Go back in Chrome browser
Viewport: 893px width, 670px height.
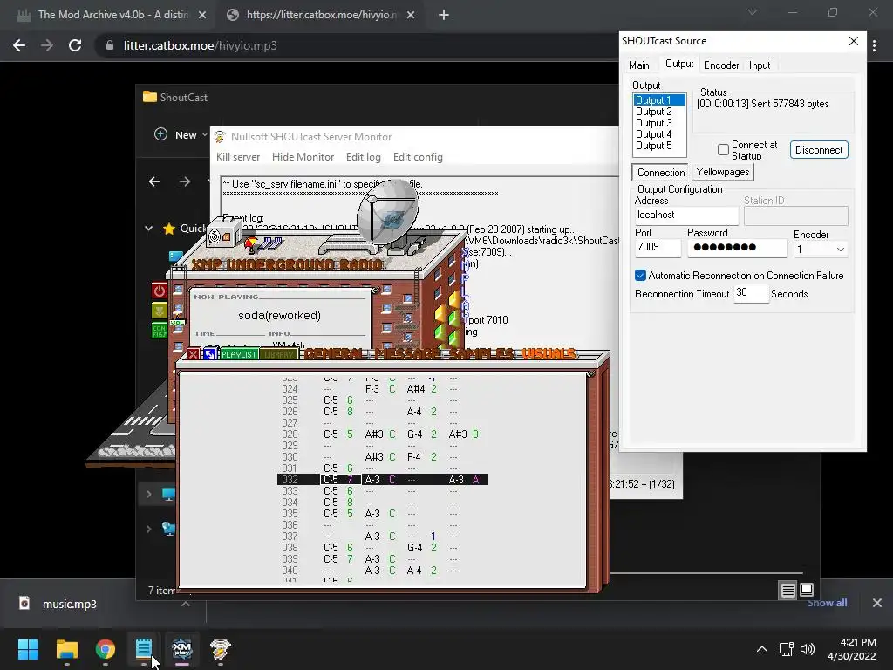click(x=19, y=45)
